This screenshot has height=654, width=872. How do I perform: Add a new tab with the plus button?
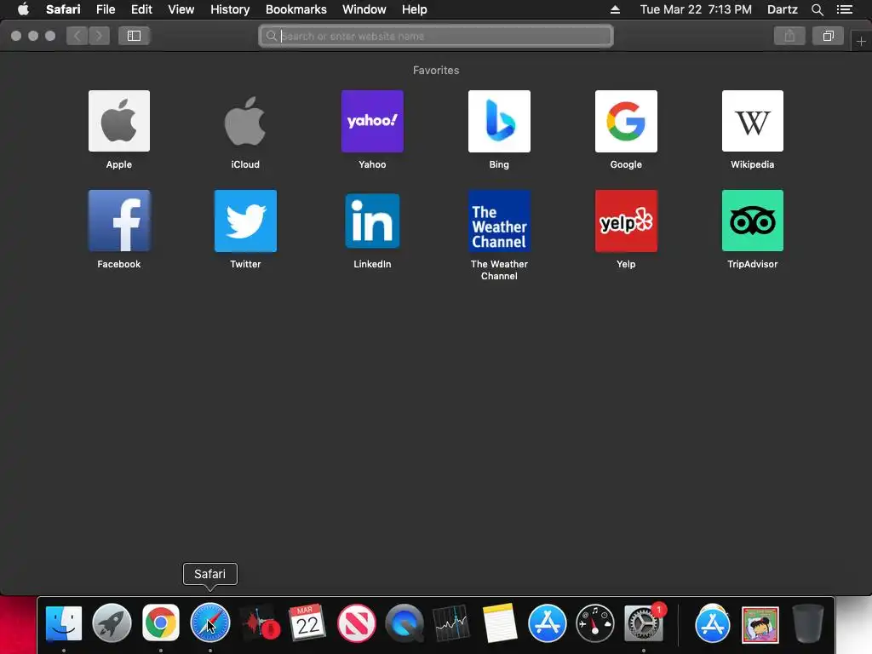click(x=861, y=41)
